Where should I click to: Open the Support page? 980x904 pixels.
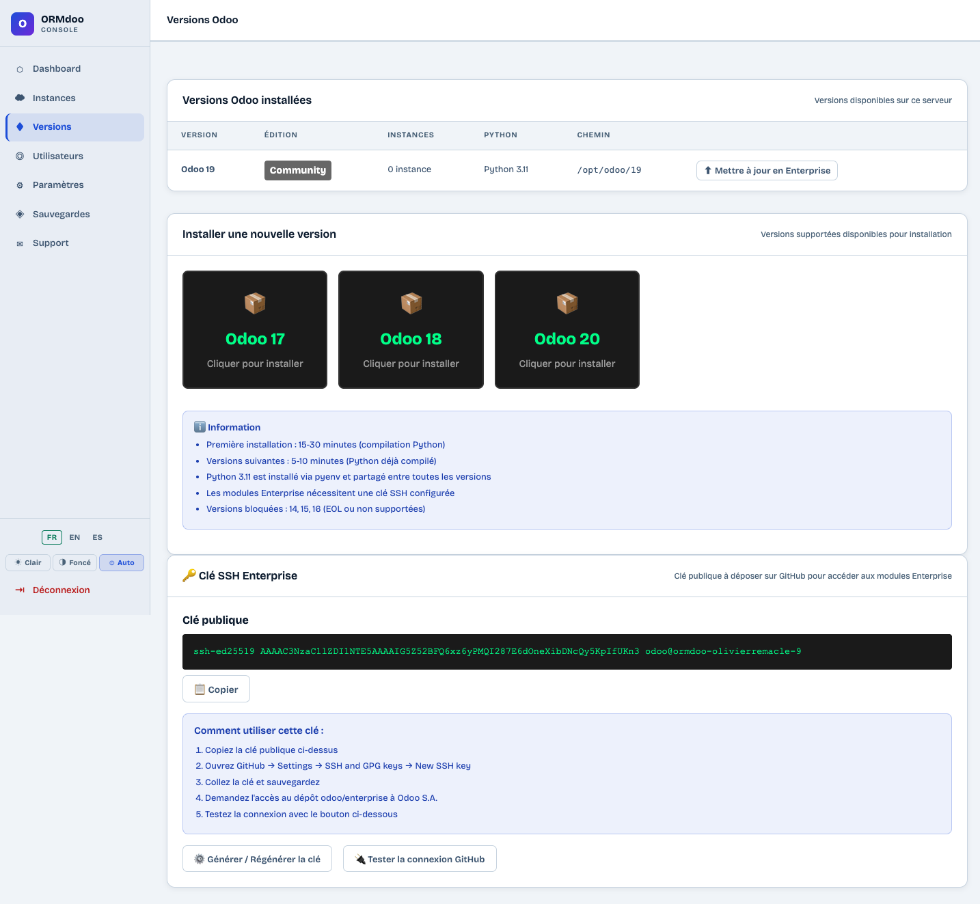[75, 243]
